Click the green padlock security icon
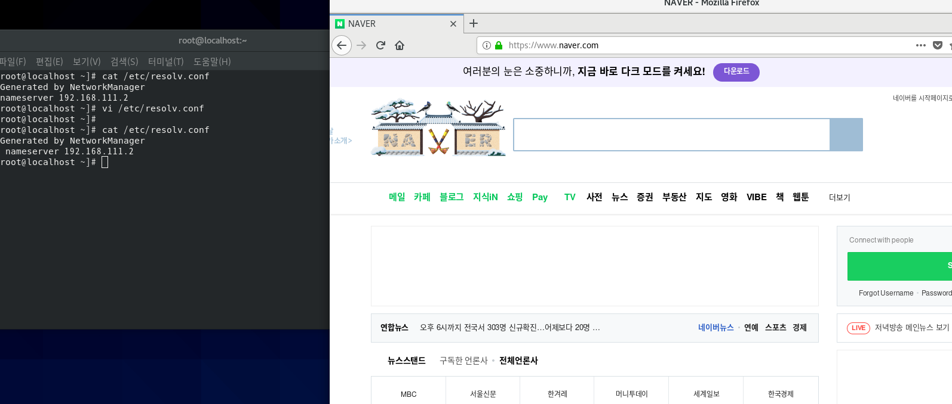 point(499,45)
